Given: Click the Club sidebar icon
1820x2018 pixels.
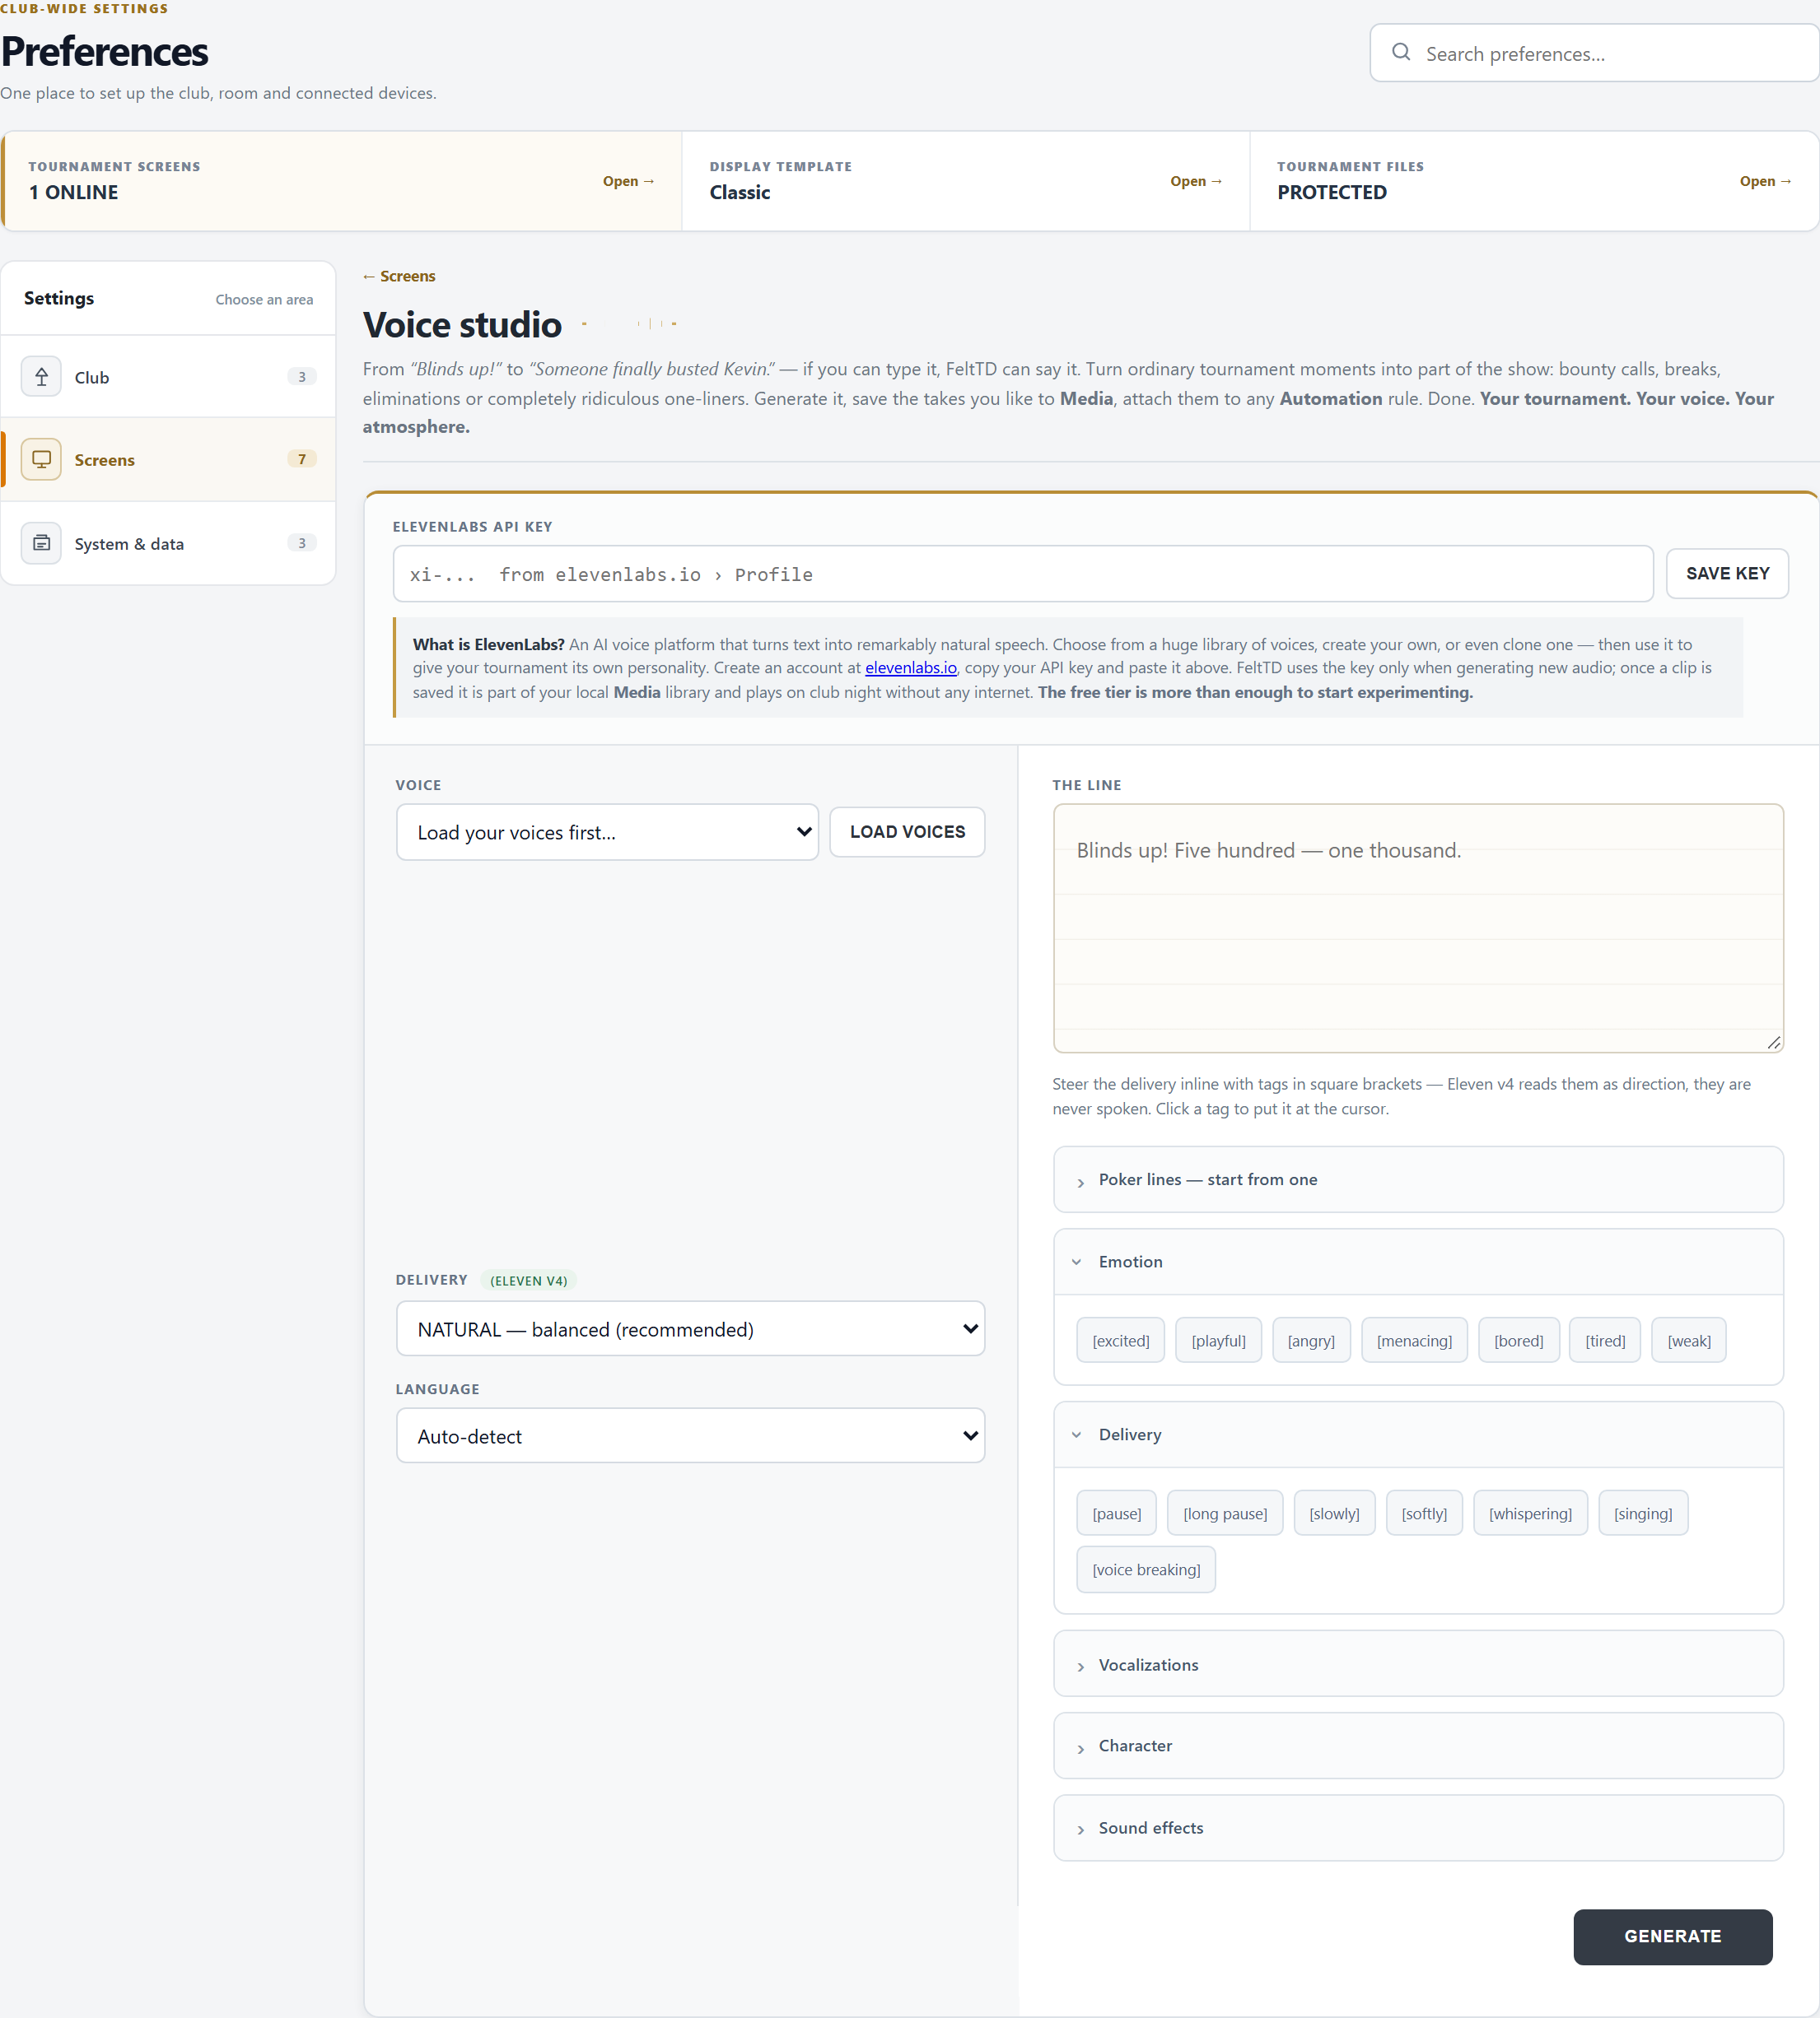Looking at the screenshot, I should [x=41, y=377].
